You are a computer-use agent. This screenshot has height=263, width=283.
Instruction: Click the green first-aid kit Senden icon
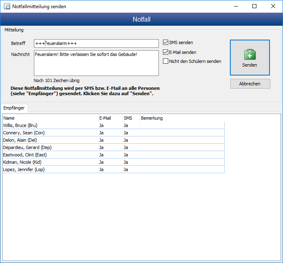250,55
